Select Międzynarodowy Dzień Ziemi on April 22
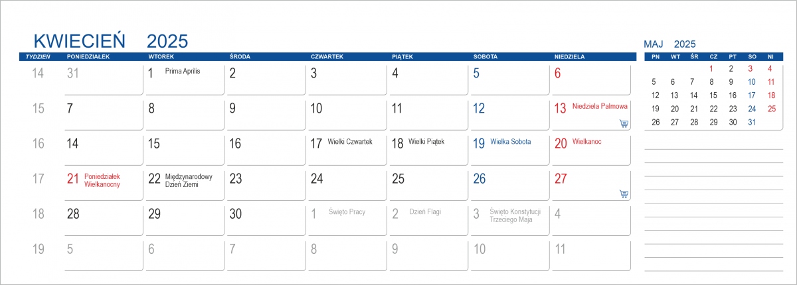The height and width of the screenshot is (285, 797). (189, 180)
